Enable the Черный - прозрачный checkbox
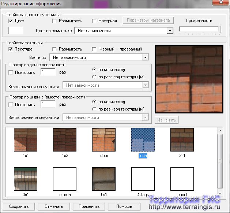 [x=94, y=49]
